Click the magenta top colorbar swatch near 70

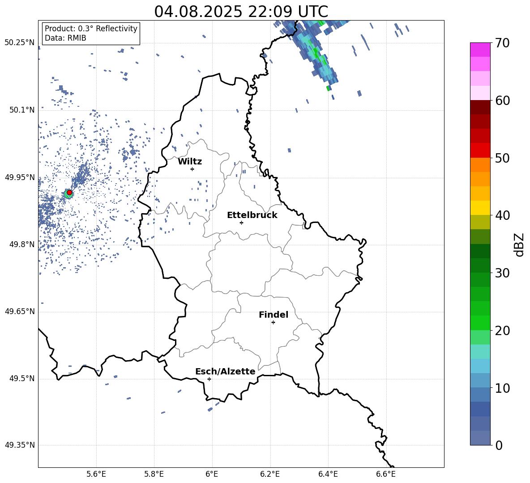[480, 50]
